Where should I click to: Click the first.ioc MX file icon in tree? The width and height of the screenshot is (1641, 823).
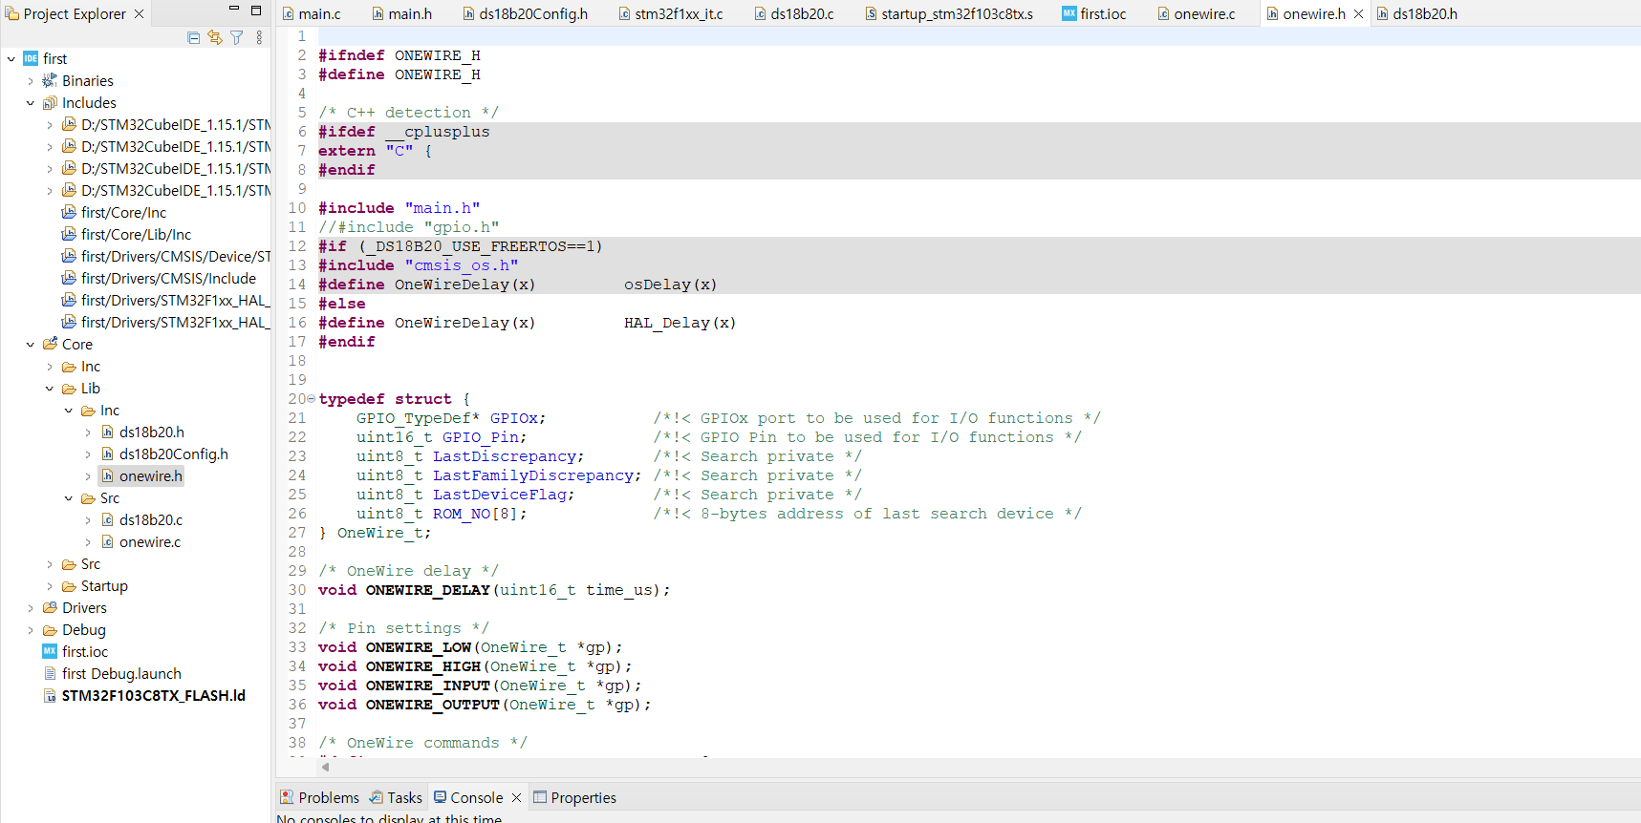50,652
